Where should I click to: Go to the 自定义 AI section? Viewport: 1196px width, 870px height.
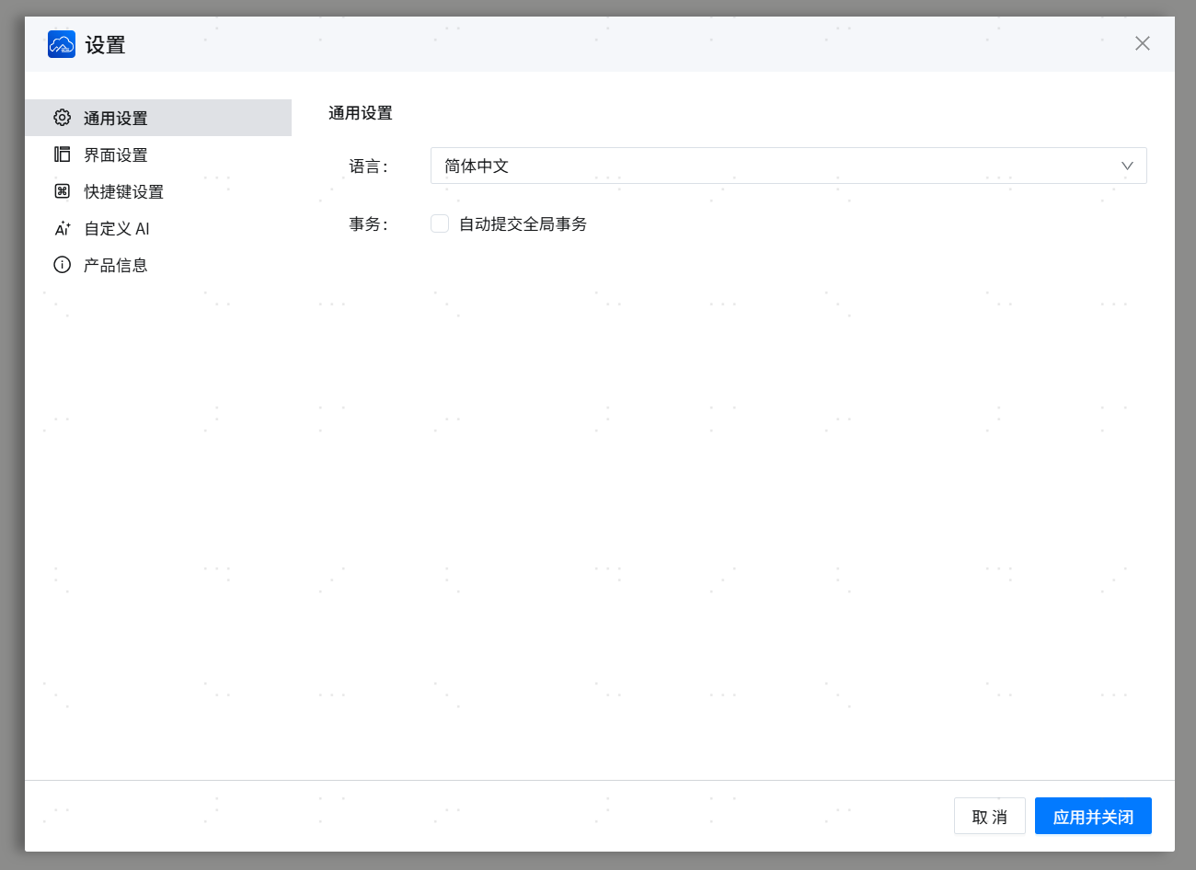(x=117, y=228)
